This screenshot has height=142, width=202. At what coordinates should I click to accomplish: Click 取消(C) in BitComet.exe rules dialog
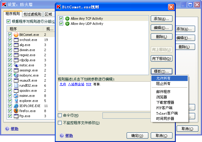click(x=161, y=136)
